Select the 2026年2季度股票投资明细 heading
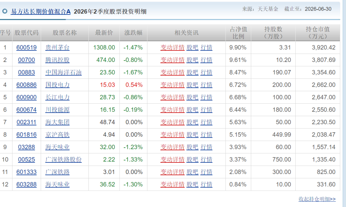 click(x=110, y=12)
